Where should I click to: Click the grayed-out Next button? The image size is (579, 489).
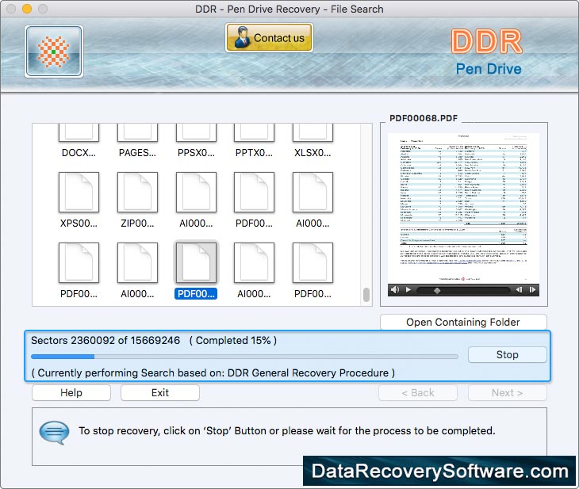tap(508, 392)
